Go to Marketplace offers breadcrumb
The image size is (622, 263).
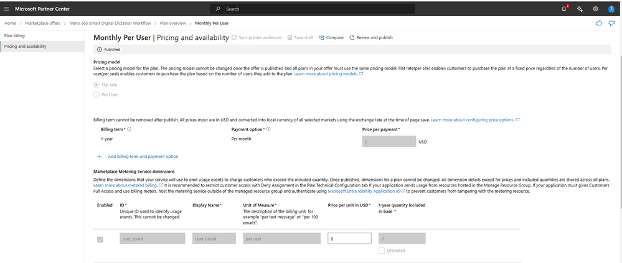(43, 24)
